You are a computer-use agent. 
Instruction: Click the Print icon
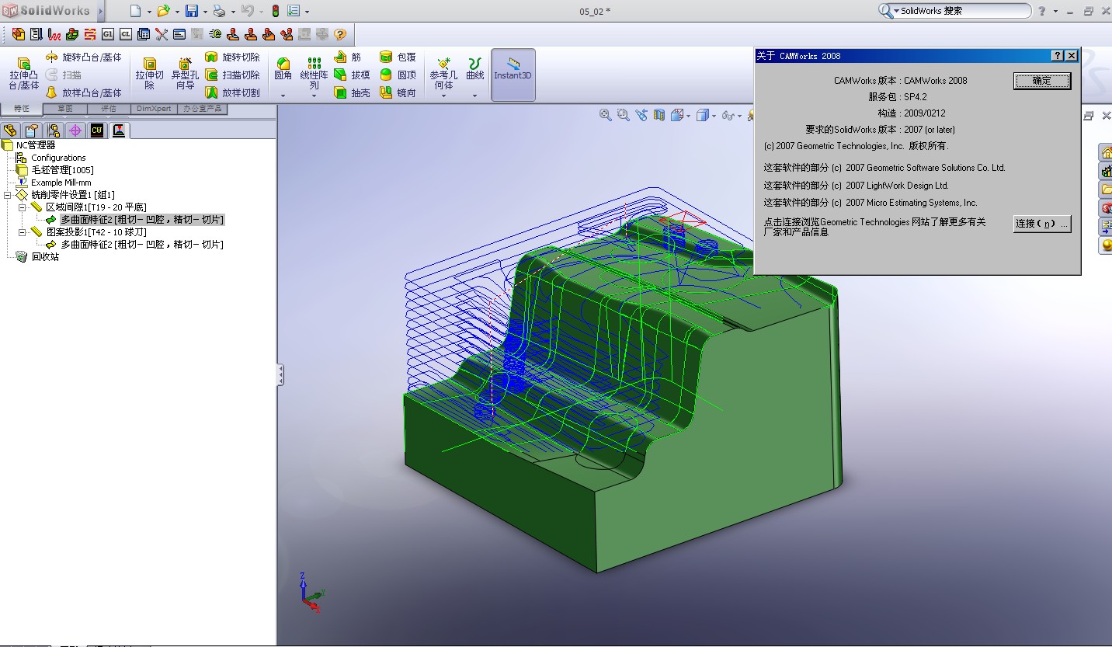coord(219,11)
